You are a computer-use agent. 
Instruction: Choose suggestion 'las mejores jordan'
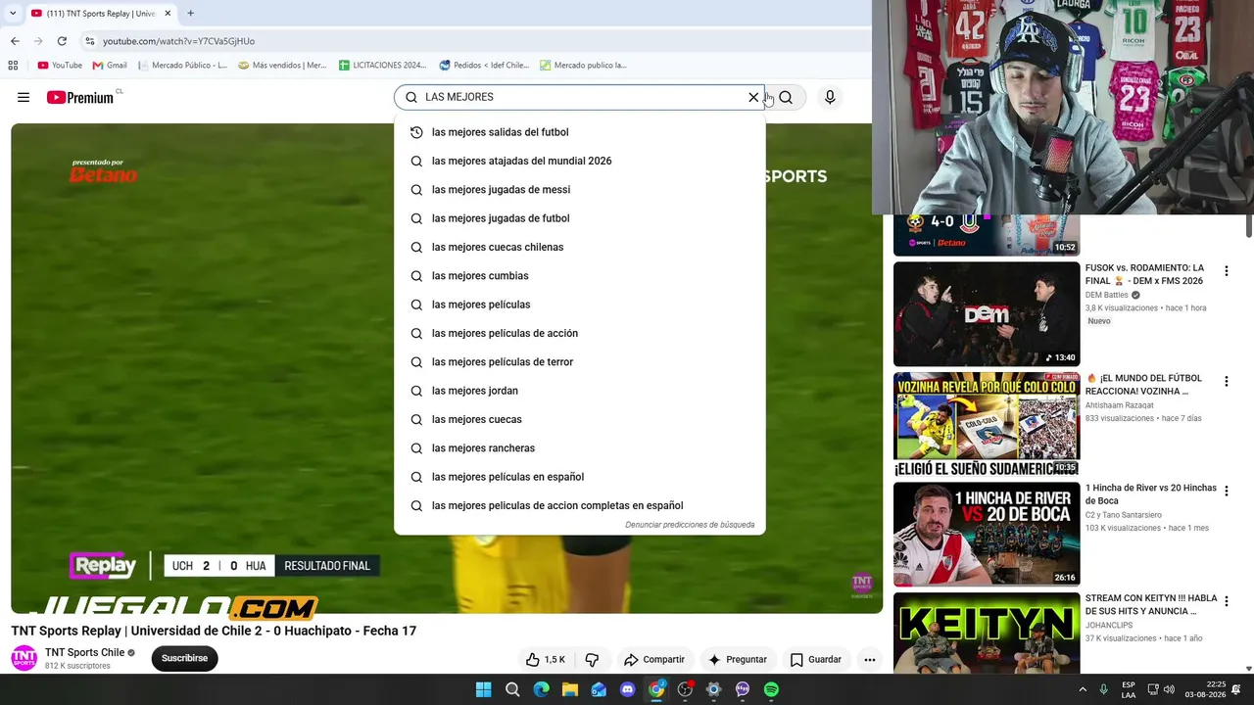pos(579,391)
